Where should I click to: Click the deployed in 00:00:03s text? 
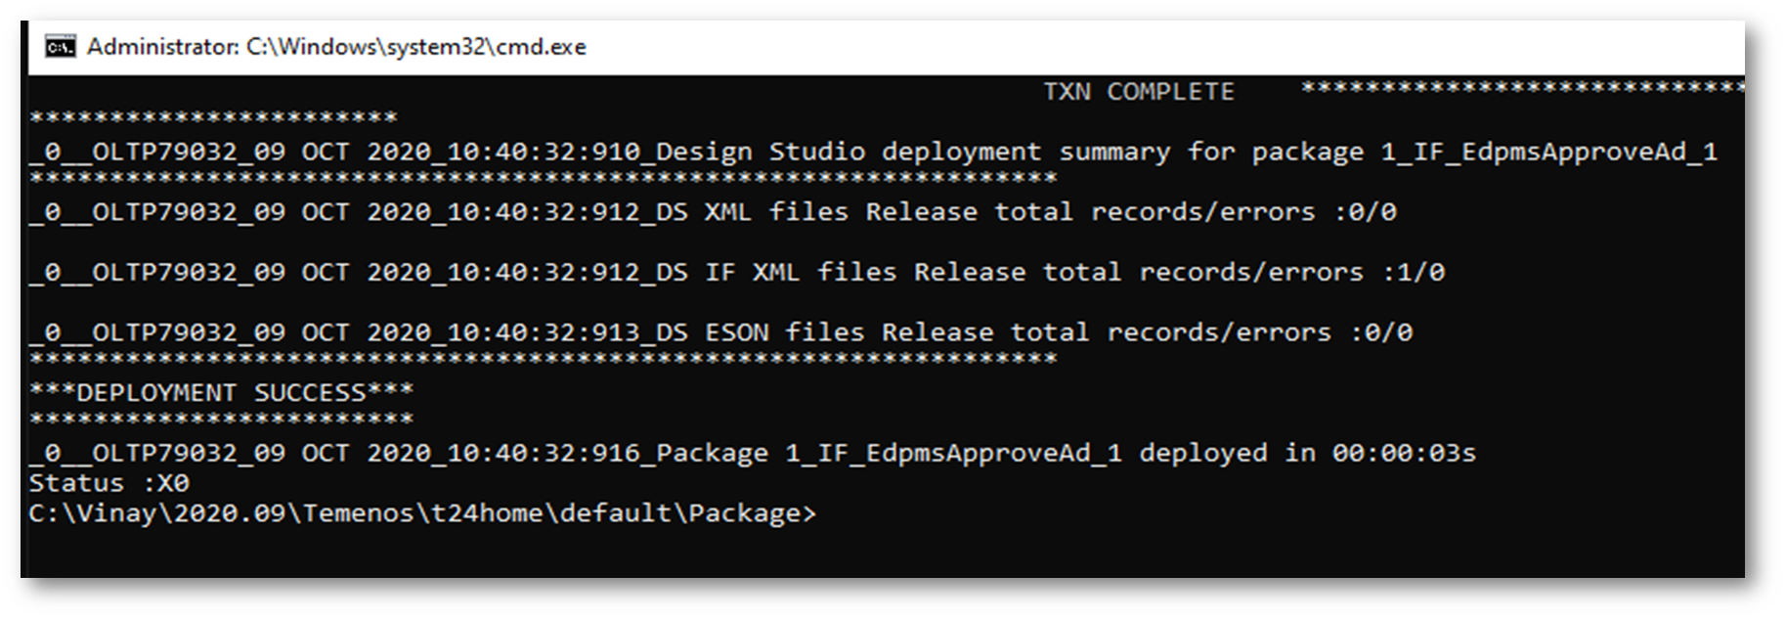(x=1307, y=453)
